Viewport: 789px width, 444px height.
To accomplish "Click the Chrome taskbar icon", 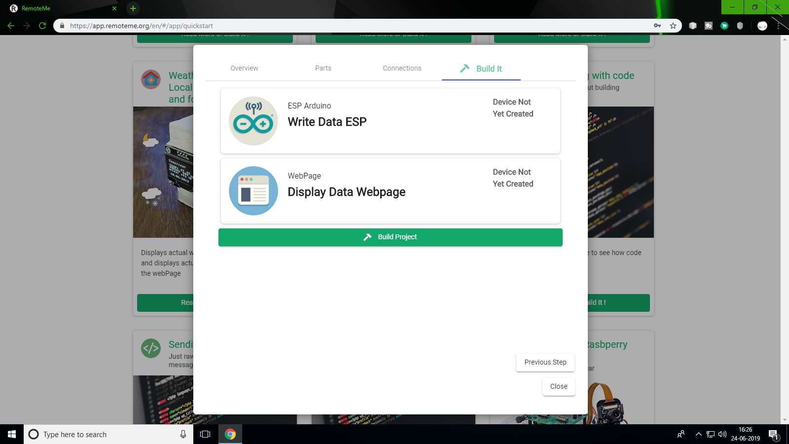I will [x=230, y=434].
